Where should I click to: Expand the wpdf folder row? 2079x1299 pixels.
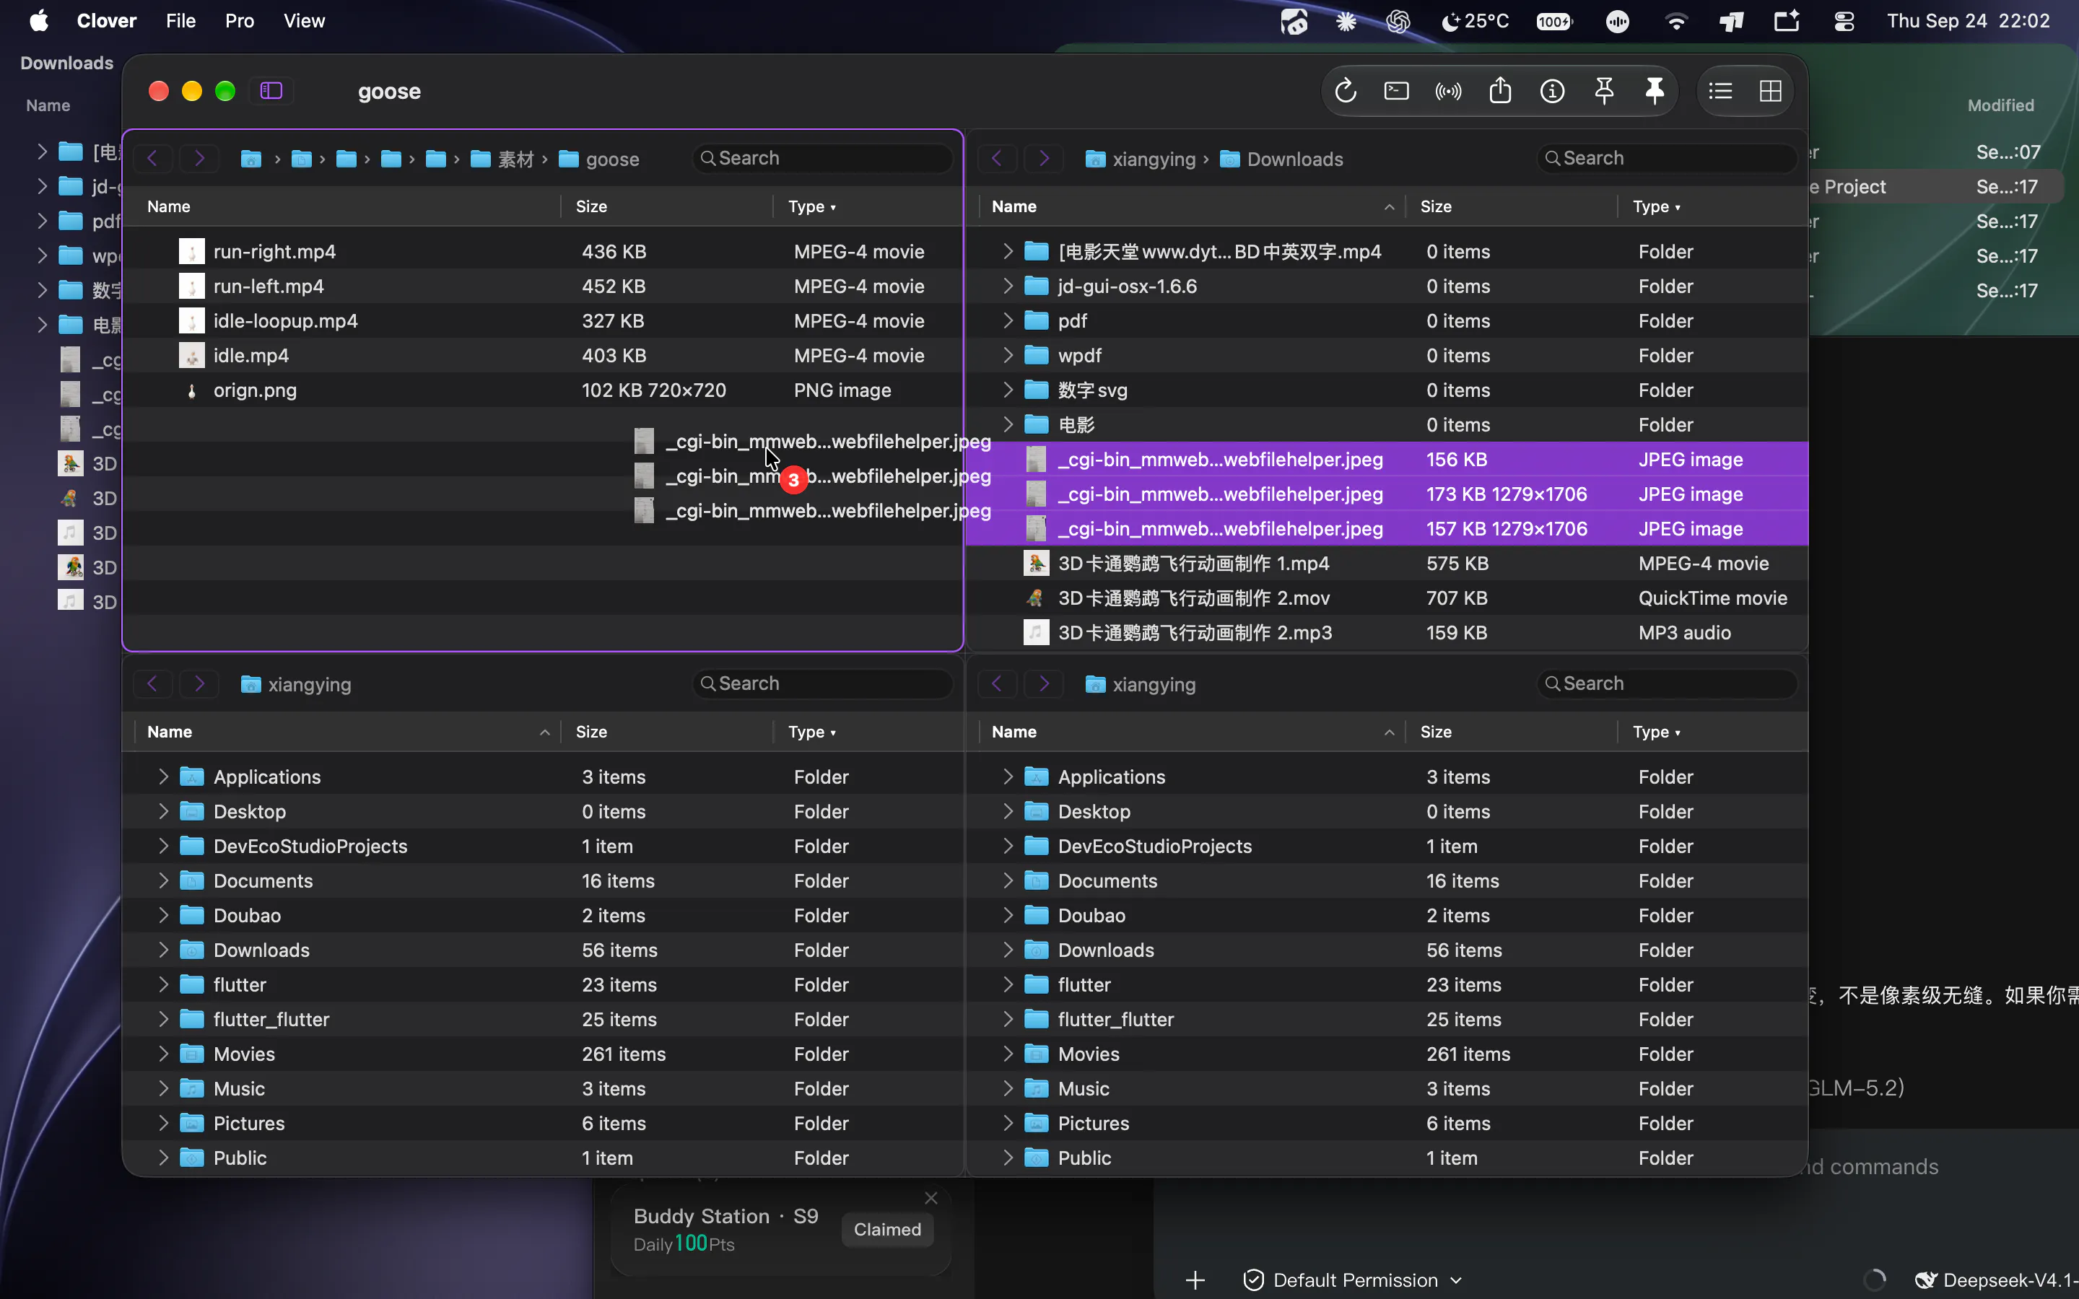1008,355
